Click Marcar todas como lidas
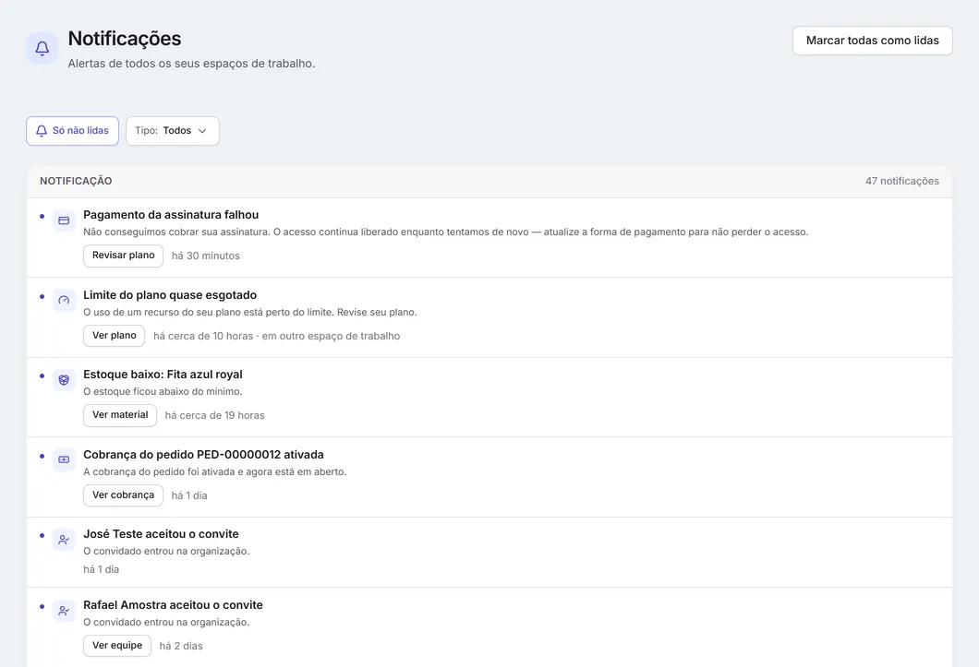The height and width of the screenshot is (667, 979). (872, 41)
